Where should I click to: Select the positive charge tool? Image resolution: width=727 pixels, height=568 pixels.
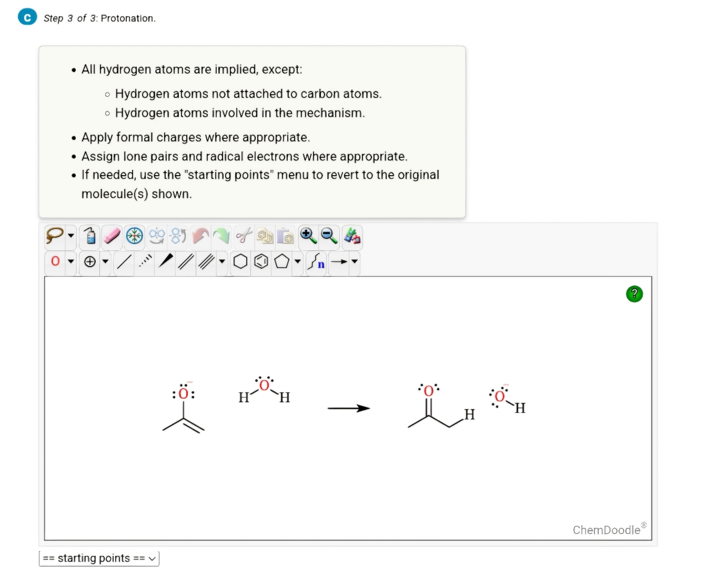point(90,261)
